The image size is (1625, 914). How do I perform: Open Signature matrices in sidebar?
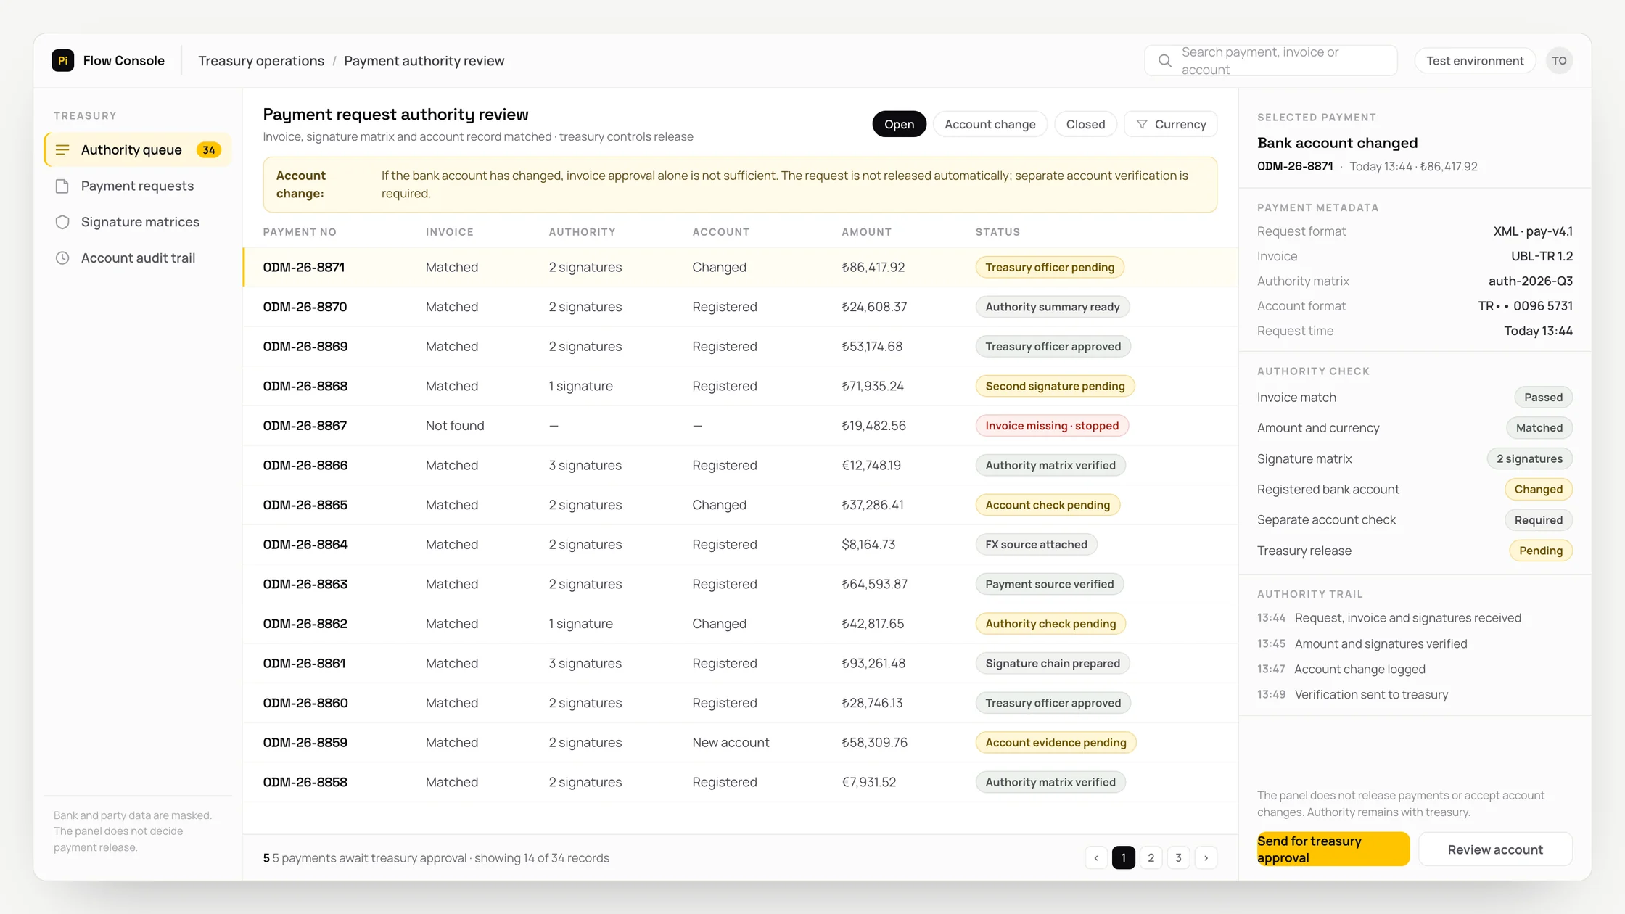(138, 222)
